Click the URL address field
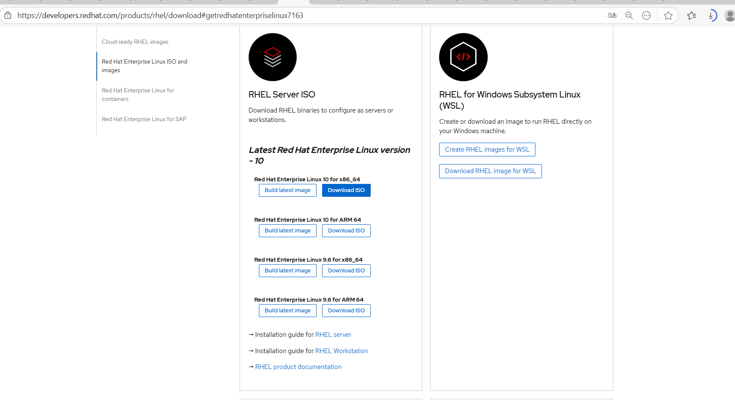Viewport: 735px width, 400px height. pos(160,15)
